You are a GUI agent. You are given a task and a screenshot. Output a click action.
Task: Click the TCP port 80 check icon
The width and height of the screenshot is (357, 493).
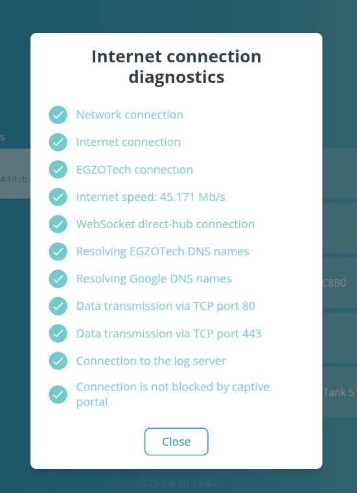(x=58, y=306)
